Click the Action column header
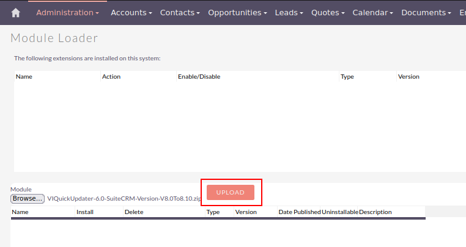 (111, 76)
